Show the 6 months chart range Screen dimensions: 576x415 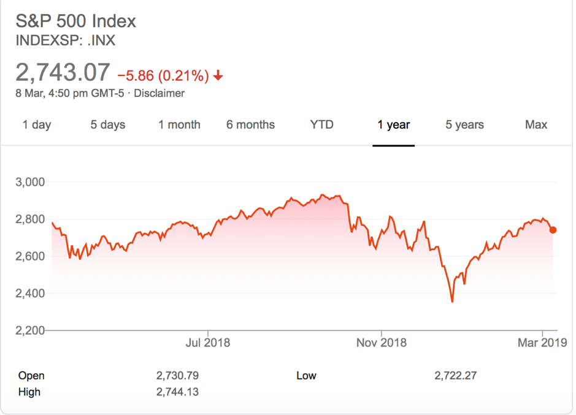click(250, 124)
